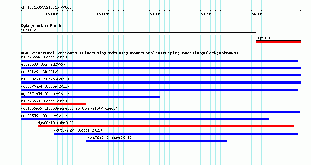Select the short dgv5871n54 blue bar
The height and width of the screenshot is (165, 311).
pyautogui.click(x=90, y=97)
